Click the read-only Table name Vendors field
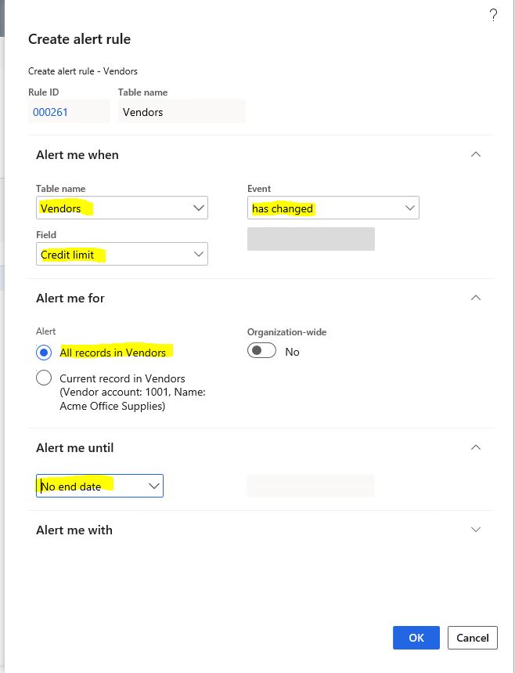The height and width of the screenshot is (673, 515). tap(182, 111)
